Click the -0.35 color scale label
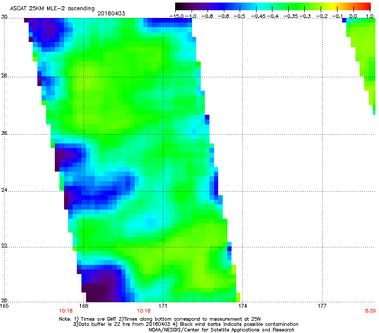 coord(290,16)
